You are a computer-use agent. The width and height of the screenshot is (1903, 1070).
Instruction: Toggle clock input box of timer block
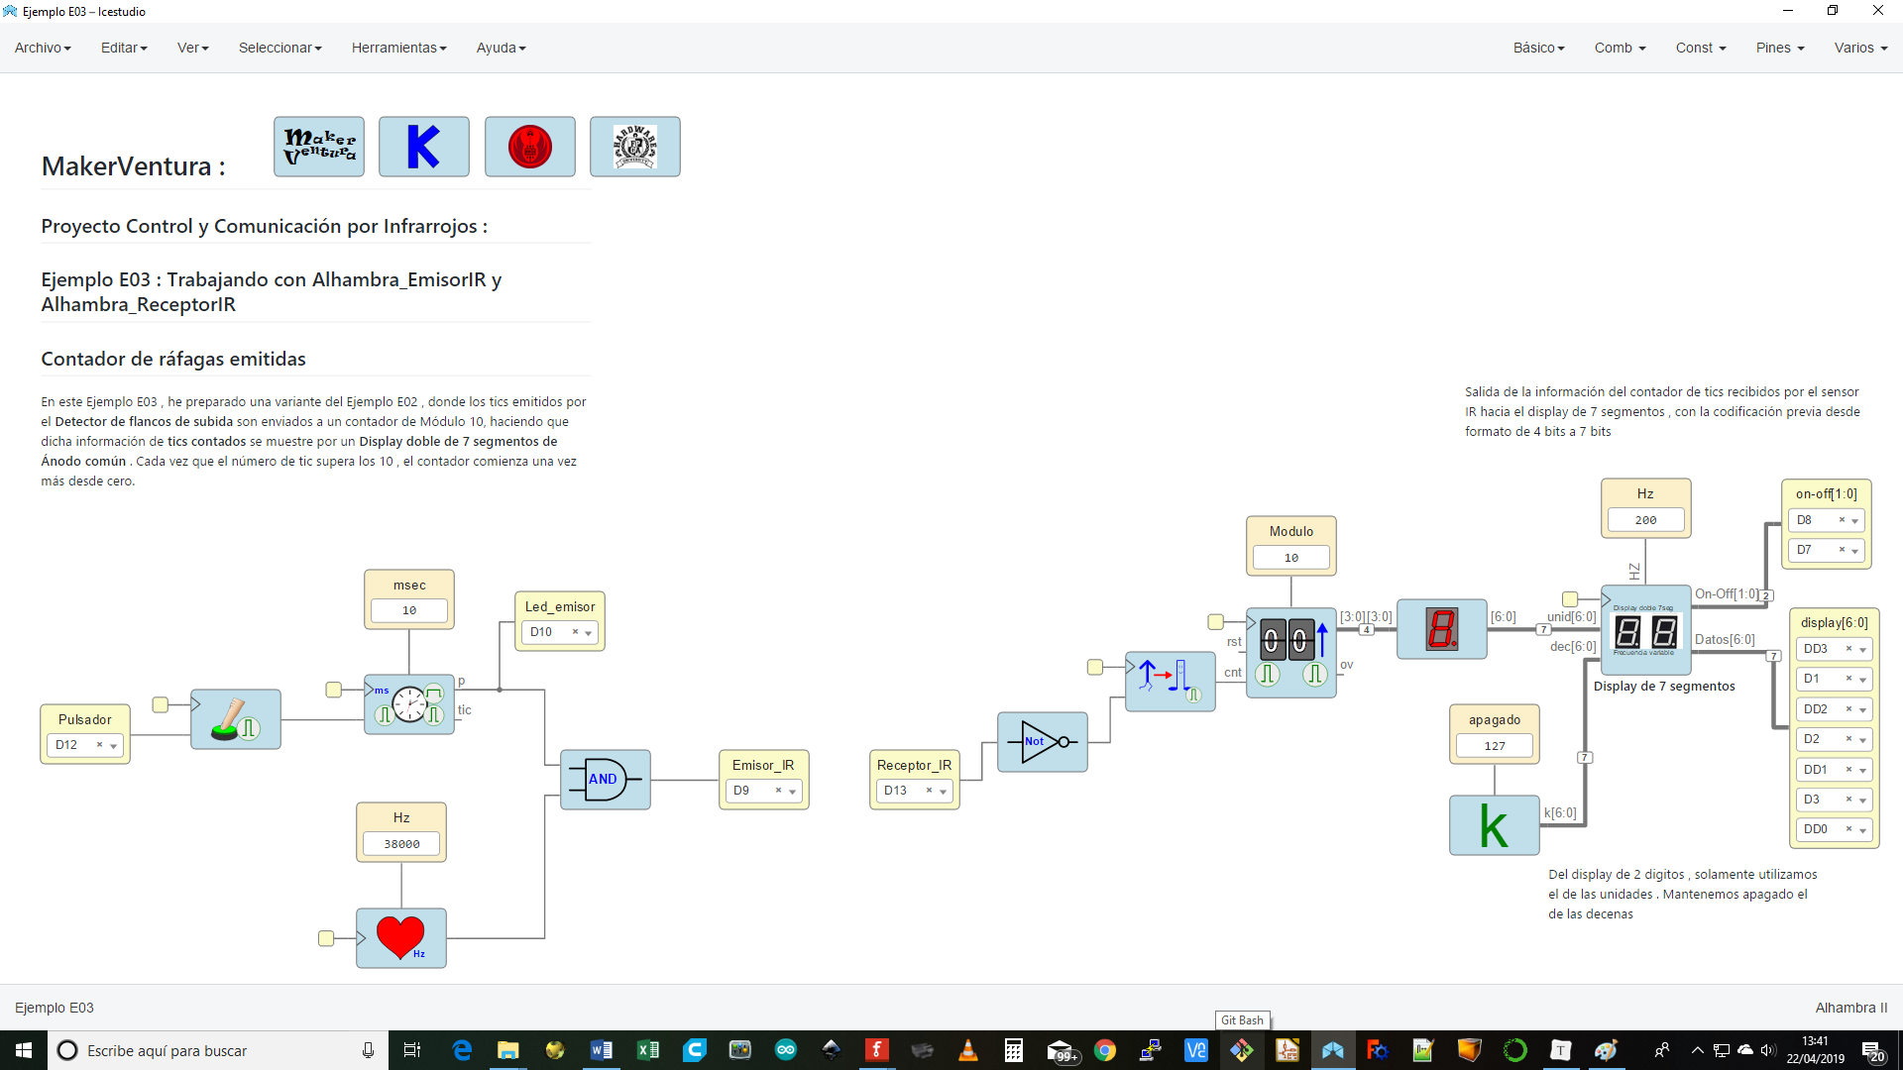point(333,690)
